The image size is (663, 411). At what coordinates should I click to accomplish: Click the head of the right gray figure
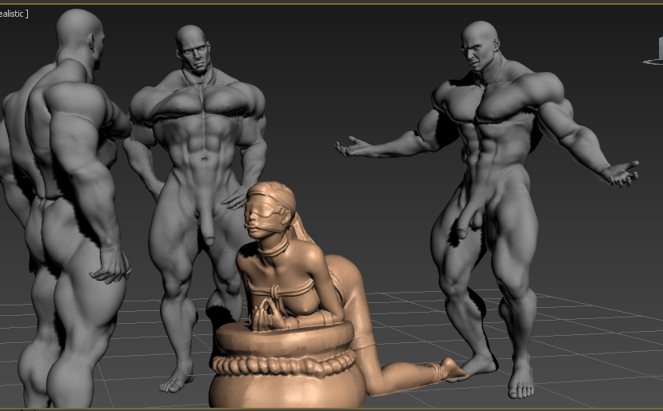[481, 46]
